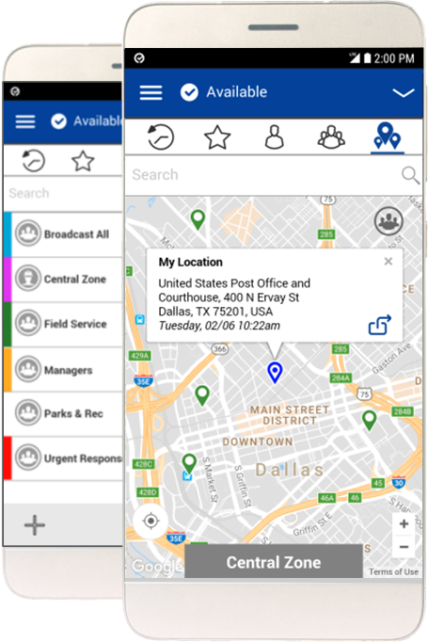Zoom out on the map
Image resolution: width=428 pixels, height=642 pixels.
tap(404, 547)
